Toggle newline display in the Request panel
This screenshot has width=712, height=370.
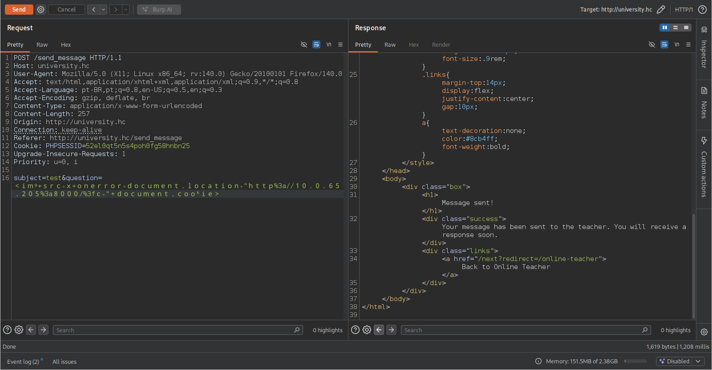point(329,44)
